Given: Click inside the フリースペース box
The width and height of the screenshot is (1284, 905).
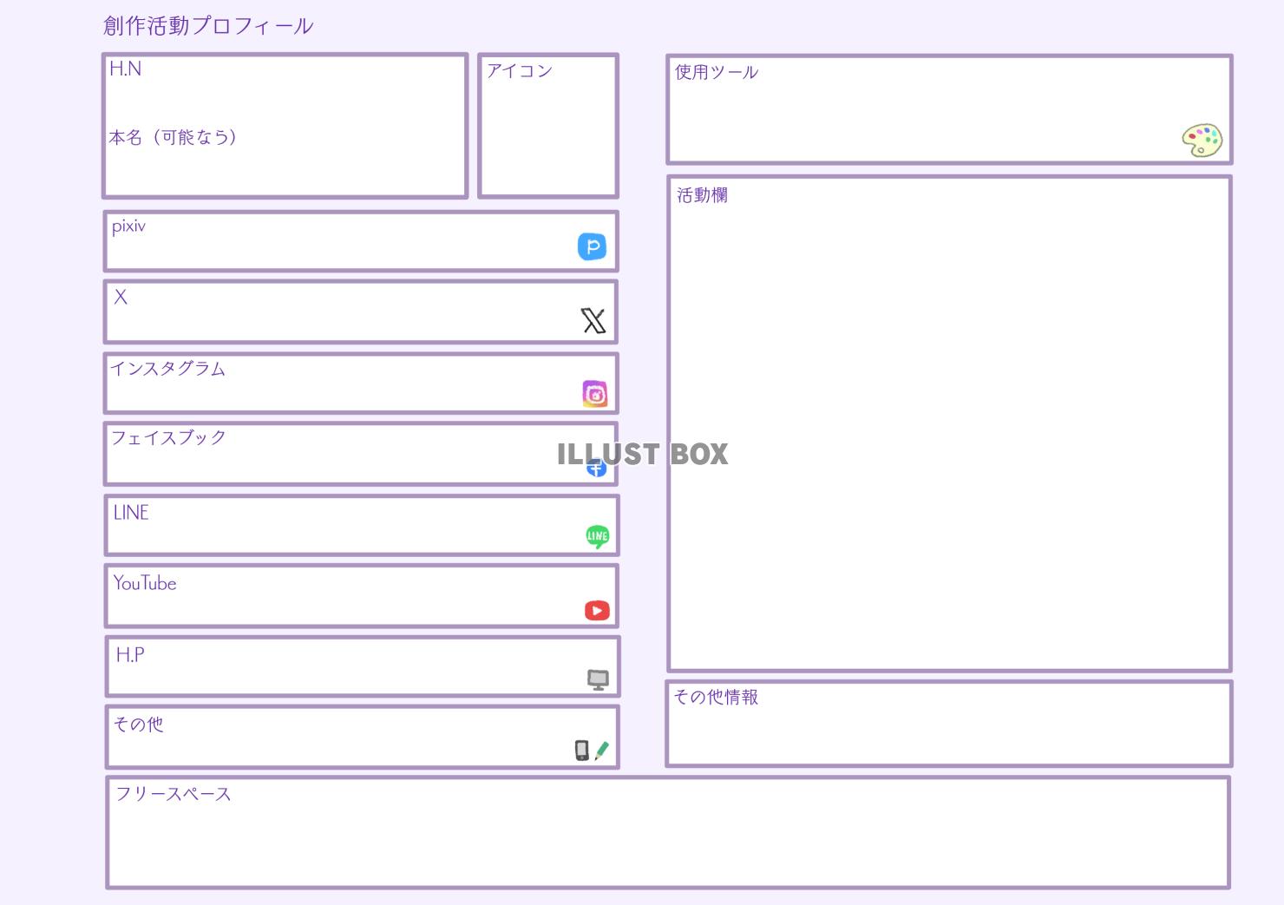Looking at the screenshot, I should 668,837.
